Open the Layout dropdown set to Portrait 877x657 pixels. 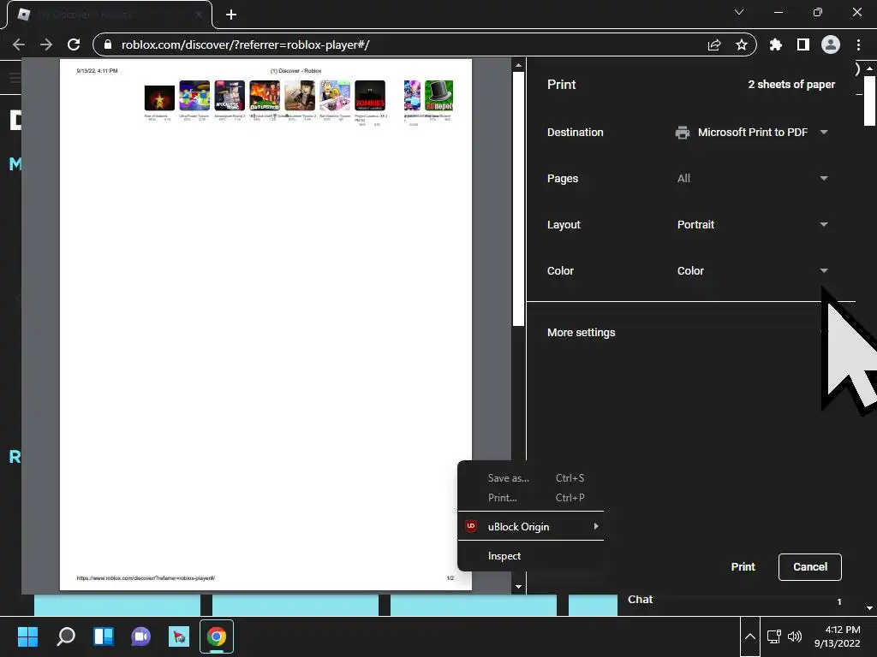pos(752,225)
